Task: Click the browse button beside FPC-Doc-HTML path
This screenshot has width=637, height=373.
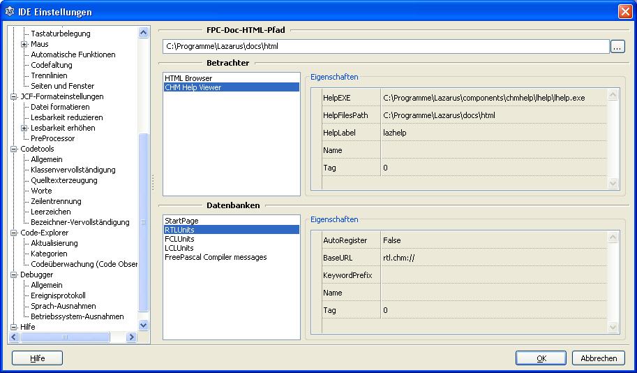Action: (617, 47)
